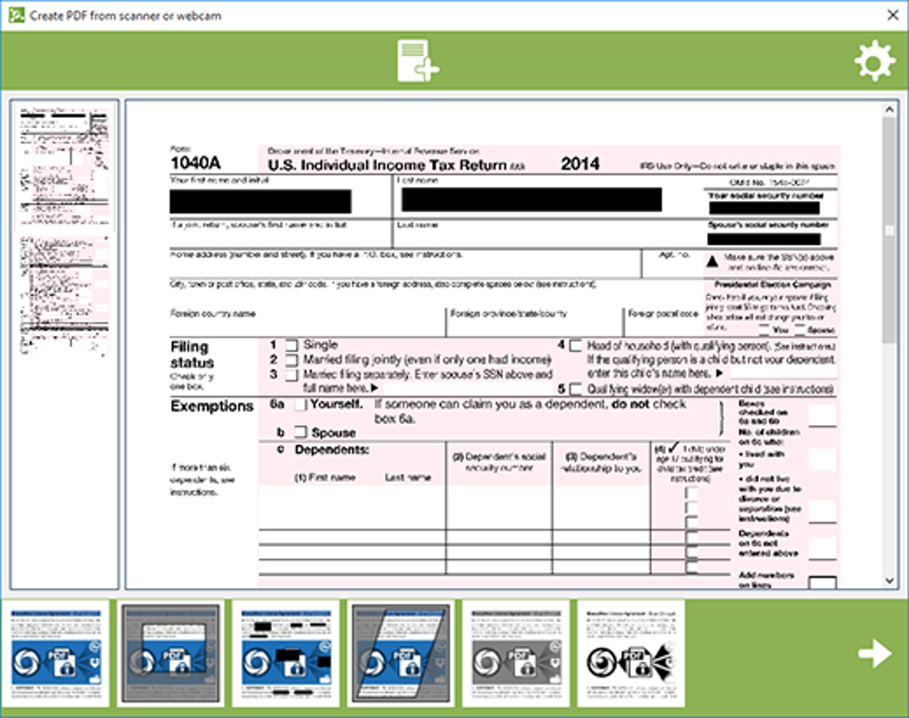Click the 1040A form number text

(195, 163)
